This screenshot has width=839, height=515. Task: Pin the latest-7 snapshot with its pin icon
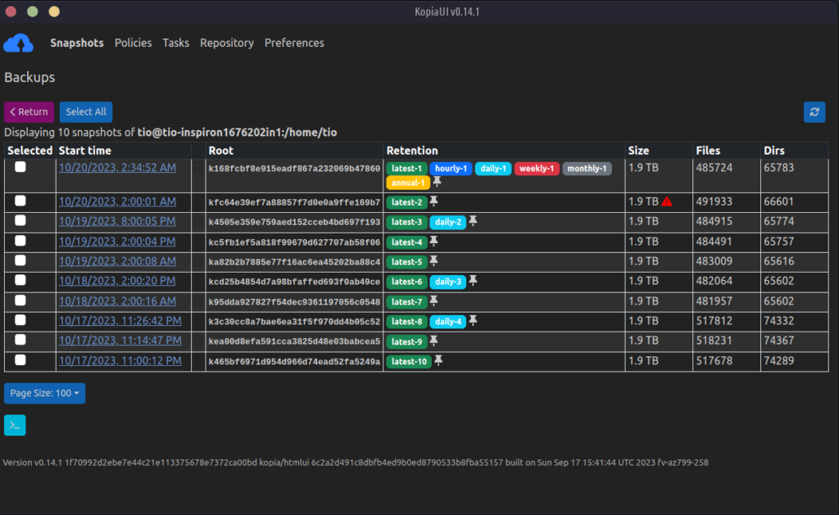[x=434, y=301]
